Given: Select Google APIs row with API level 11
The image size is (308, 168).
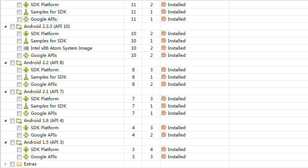Looking at the screenshot, I should (x=43, y=19).
